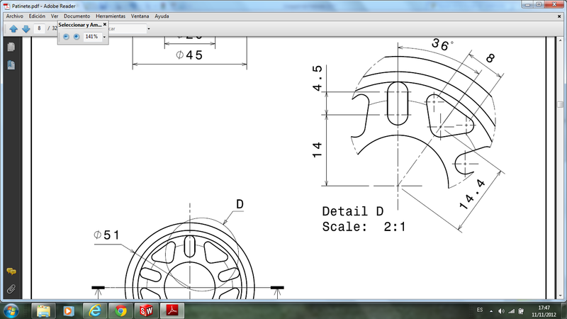This screenshot has width=567, height=319.
Task: Open the Comments side panel
Action: [11, 272]
